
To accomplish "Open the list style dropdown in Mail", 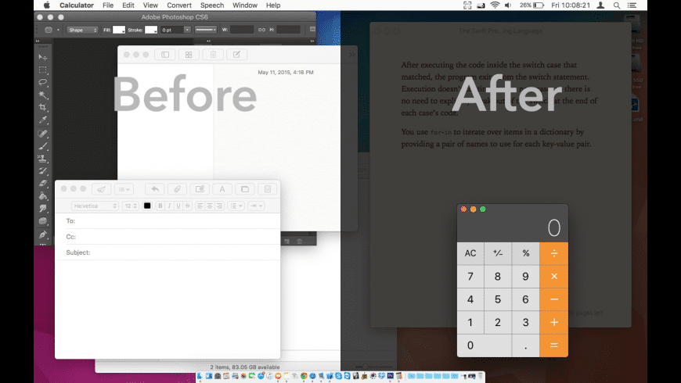I will (236, 206).
